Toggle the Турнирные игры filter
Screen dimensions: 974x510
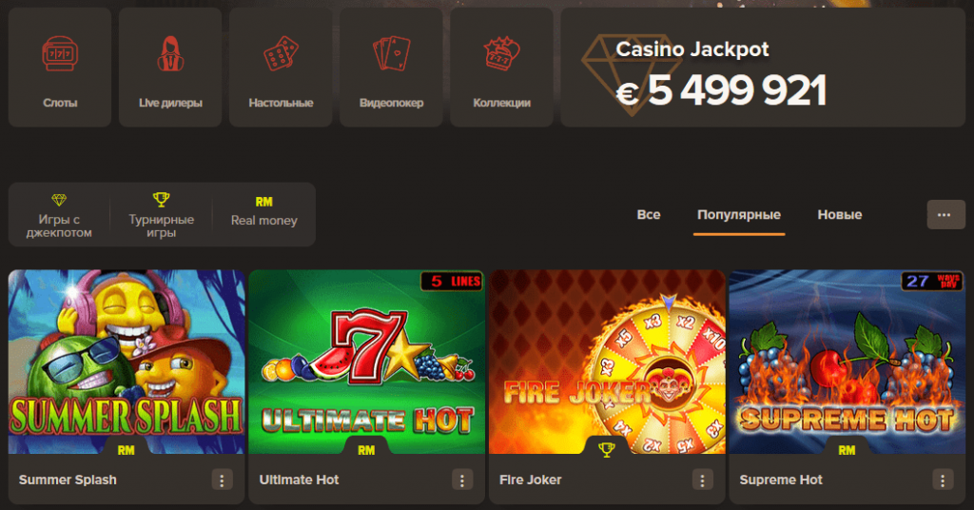(x=162, y=215)
